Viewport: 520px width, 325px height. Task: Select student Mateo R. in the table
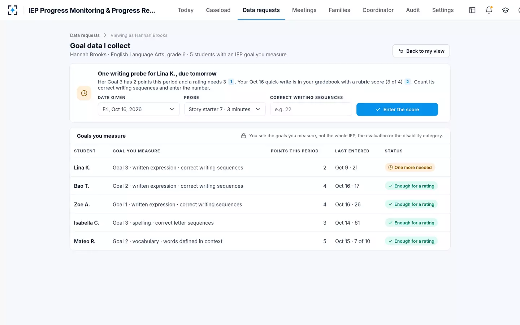(85, 241)
